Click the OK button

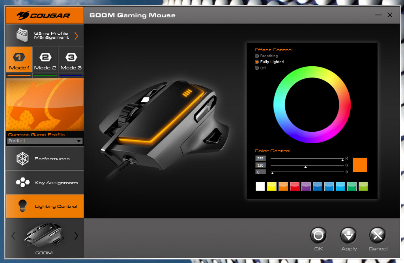(318, 235)
